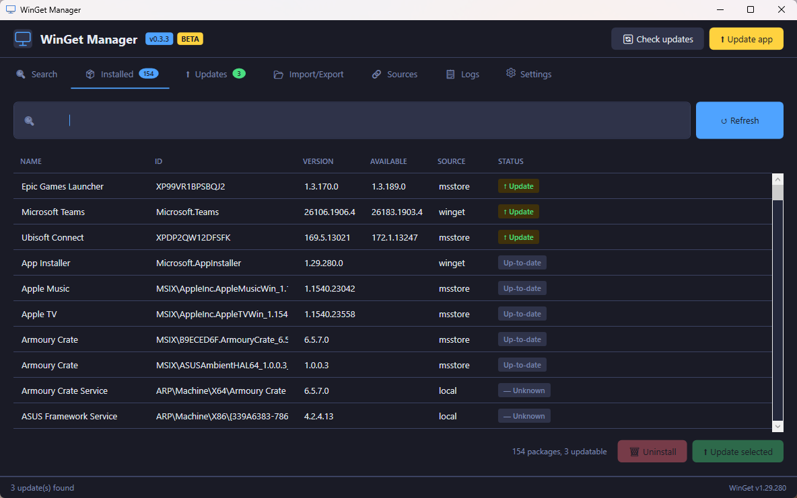Click the Import/Export folder icon

278,75
